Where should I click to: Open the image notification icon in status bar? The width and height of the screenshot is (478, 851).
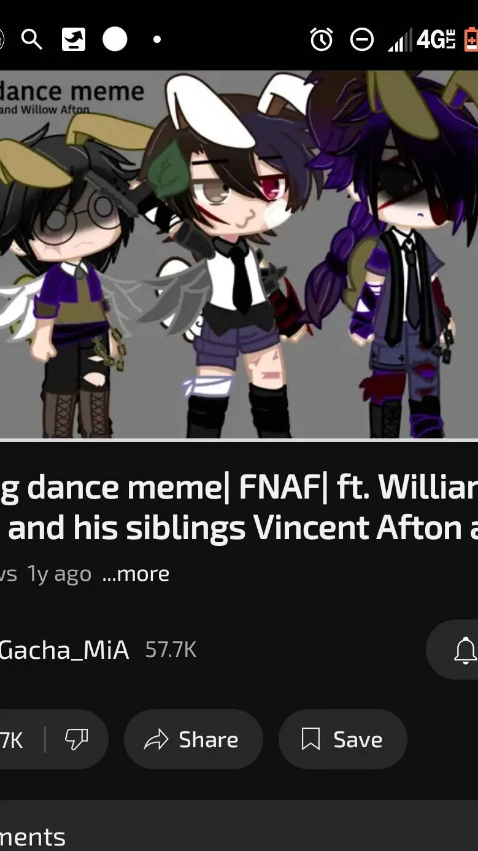74,40
